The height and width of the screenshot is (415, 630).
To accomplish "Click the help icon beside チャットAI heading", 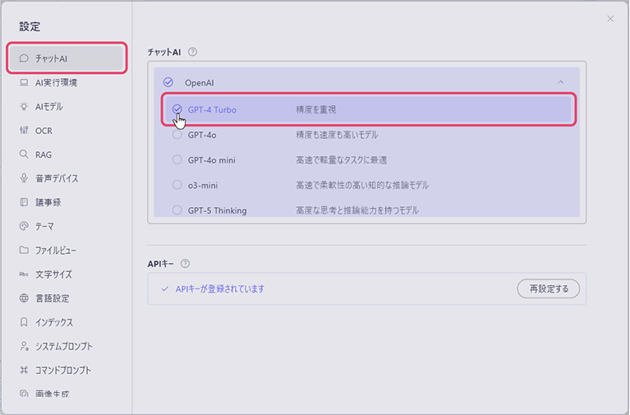I will (193, 52).
